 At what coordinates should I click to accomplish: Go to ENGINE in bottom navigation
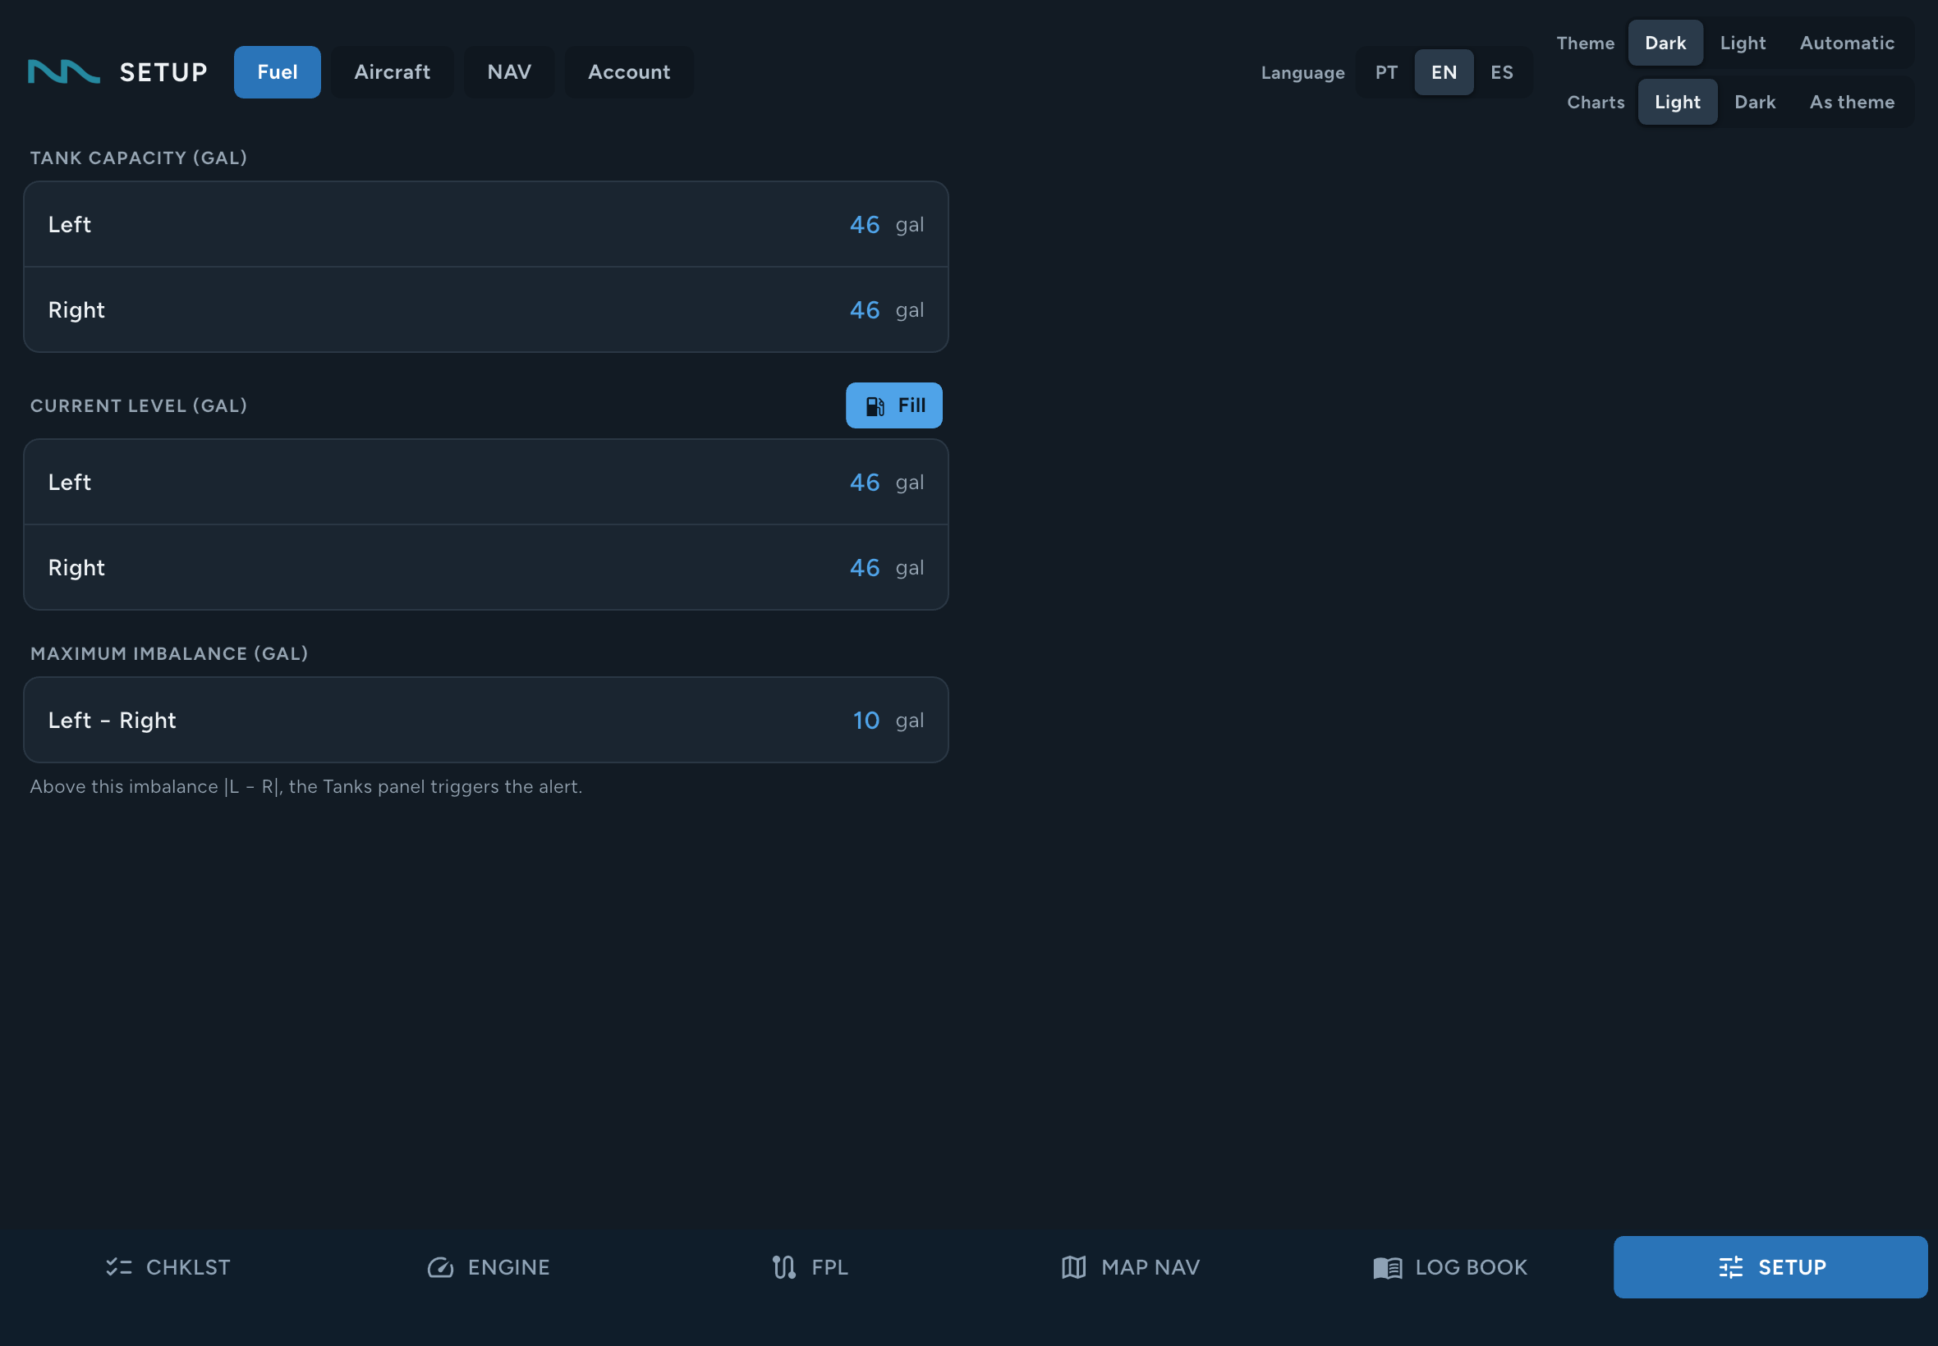pos(489,1266)
